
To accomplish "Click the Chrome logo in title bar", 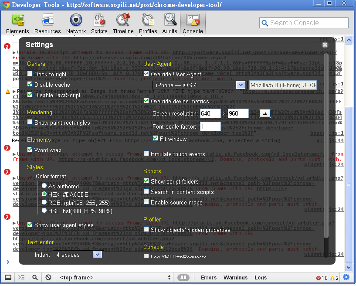I will point(6,4).
